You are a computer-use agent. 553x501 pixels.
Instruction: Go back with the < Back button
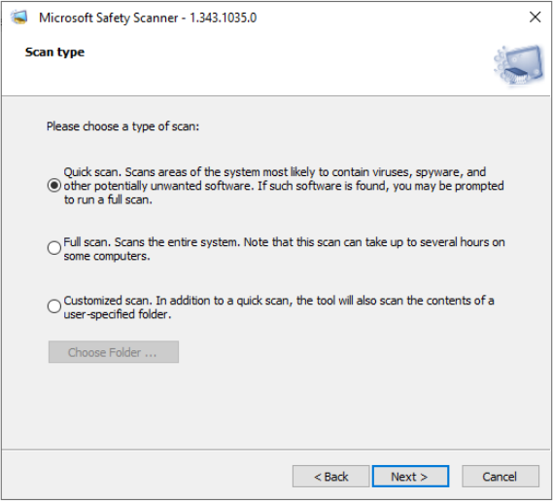330,477
